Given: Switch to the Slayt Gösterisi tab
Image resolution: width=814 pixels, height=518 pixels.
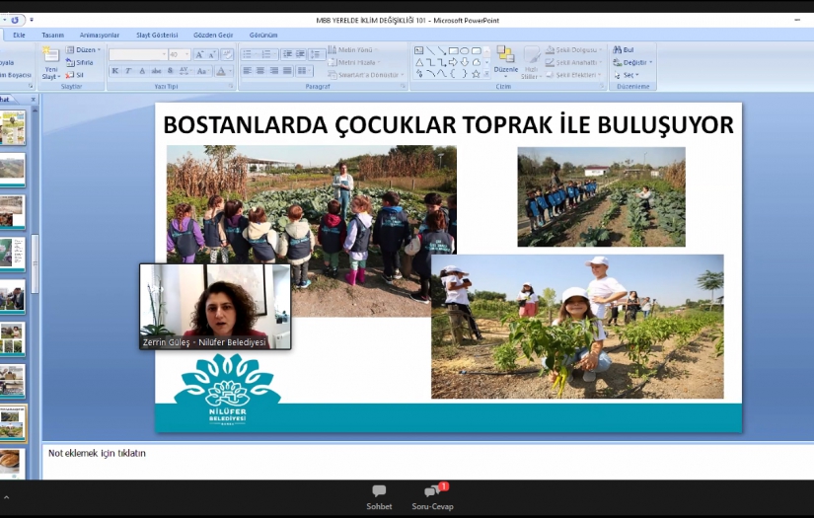Looking at the screenshot, I should pyautogui.click(x=157, y=35).
